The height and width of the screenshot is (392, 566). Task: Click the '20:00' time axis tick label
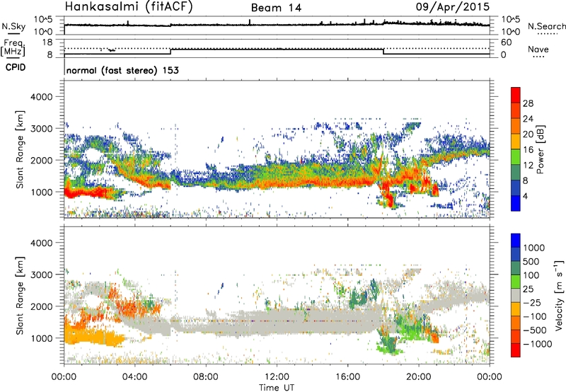pos(418,377)
